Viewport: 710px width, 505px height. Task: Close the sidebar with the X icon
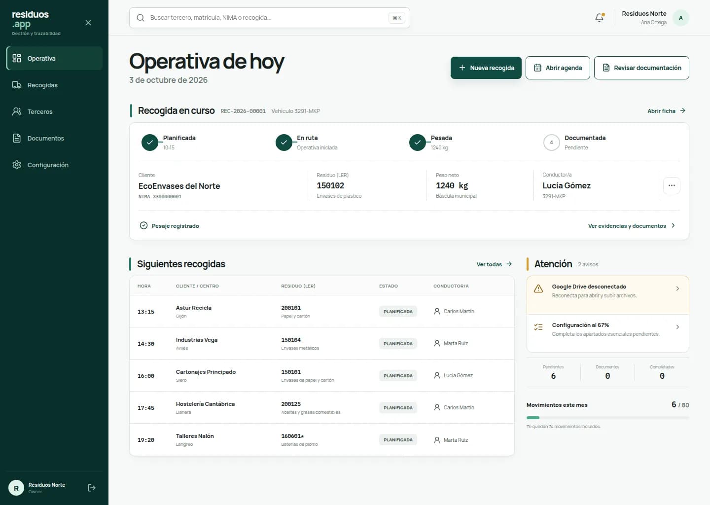88,23
